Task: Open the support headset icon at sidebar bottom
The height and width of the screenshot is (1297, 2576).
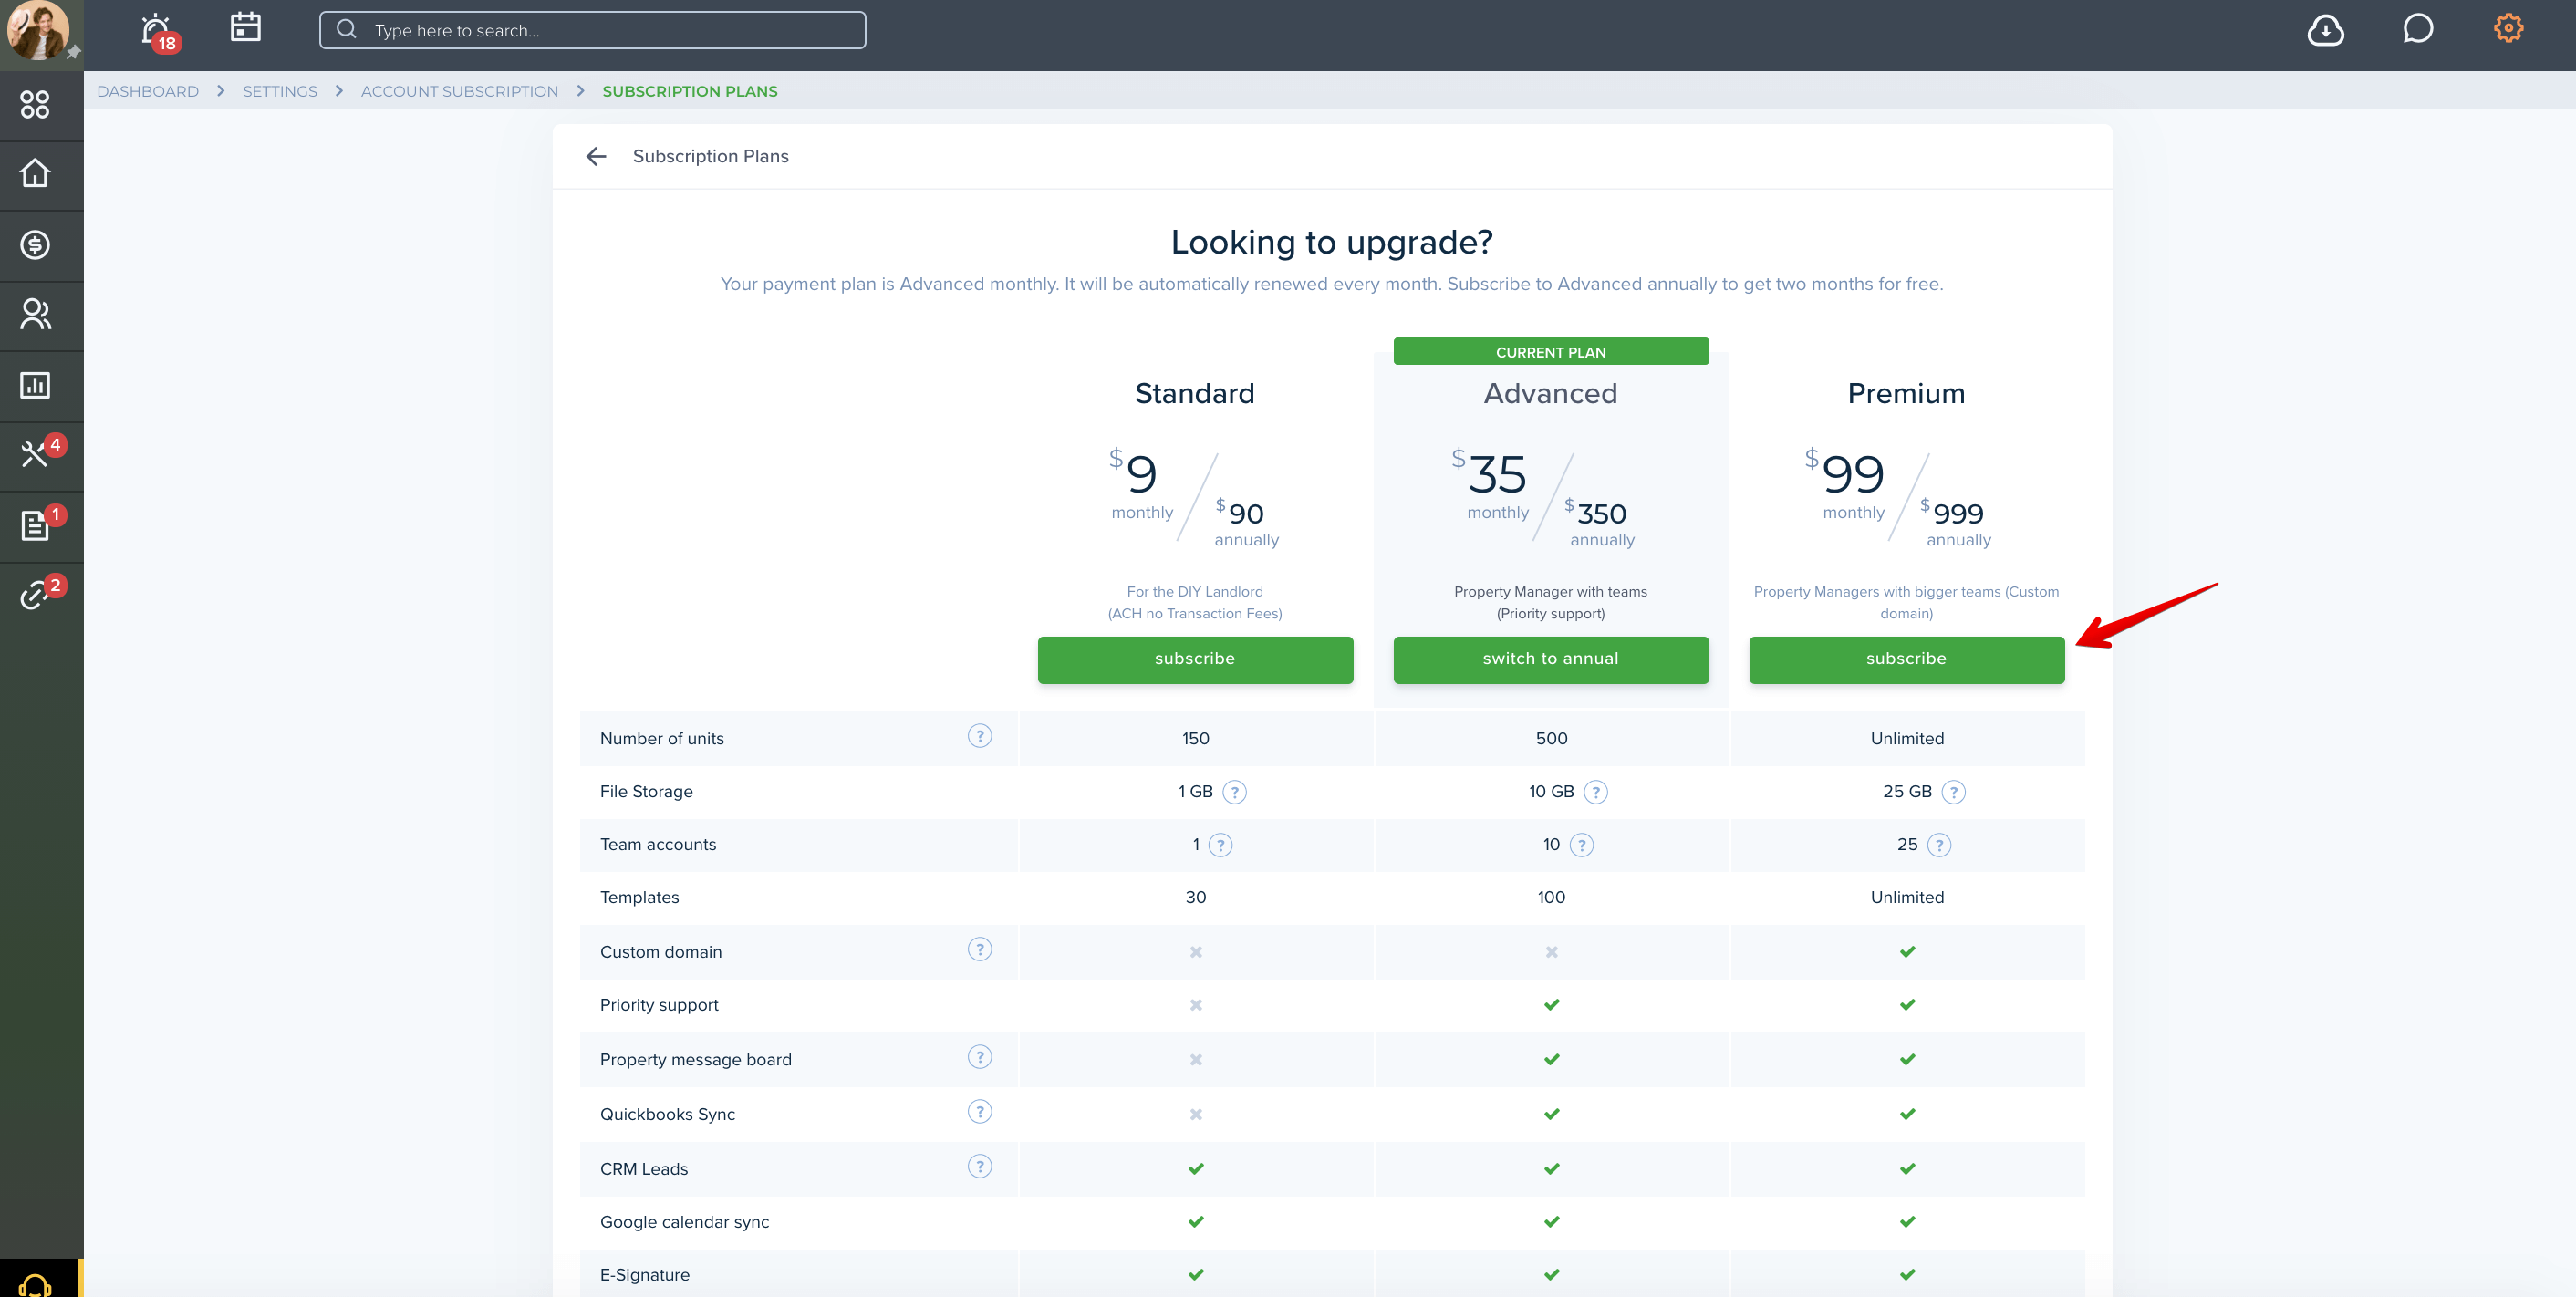Action: coord(35,1284)
